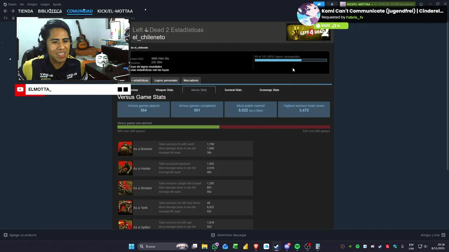449x252 pixels.
Task: Select the Logros personales tab
Action: pos(166,80)
